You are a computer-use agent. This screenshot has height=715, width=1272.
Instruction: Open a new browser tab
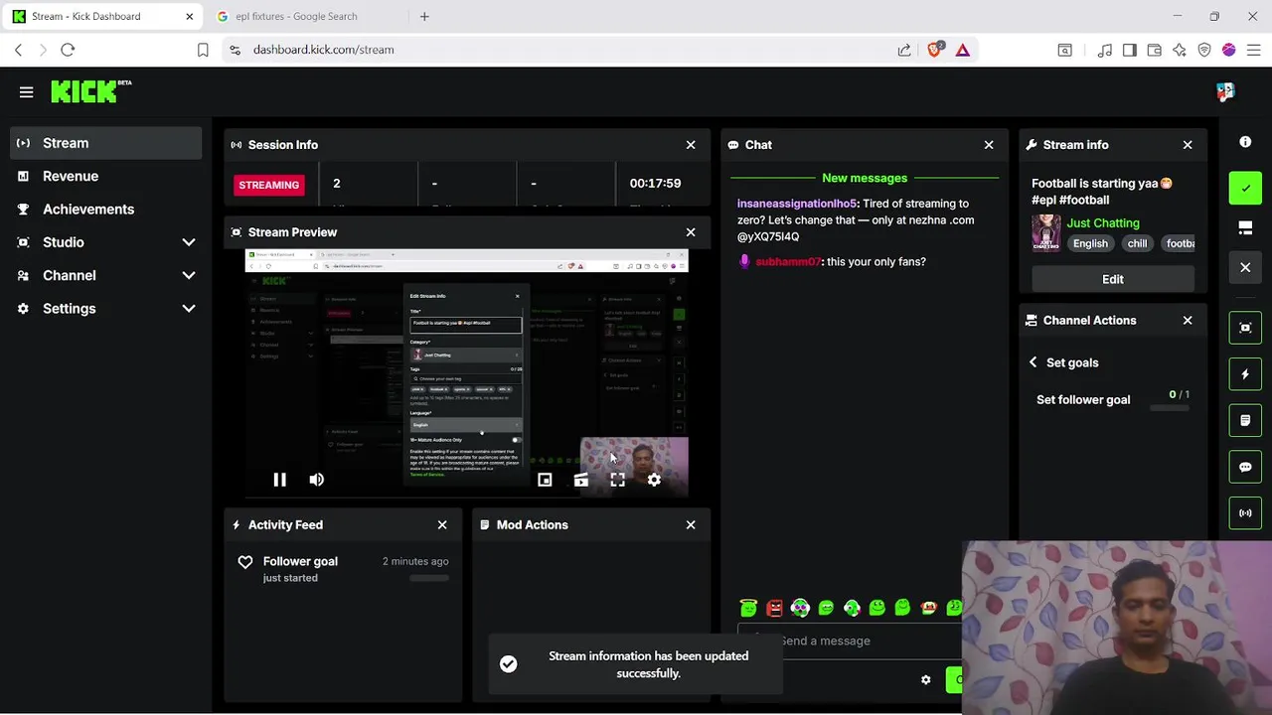pos(424,16)
